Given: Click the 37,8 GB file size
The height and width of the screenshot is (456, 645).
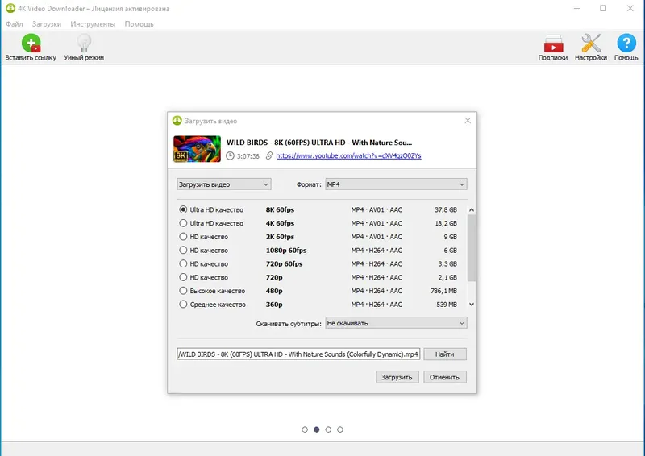Looking at the screenshot, I should (x=446, y=209).
